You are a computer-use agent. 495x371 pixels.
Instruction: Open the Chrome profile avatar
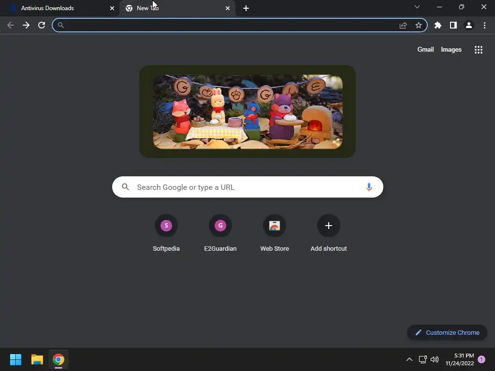pos(469,25)
